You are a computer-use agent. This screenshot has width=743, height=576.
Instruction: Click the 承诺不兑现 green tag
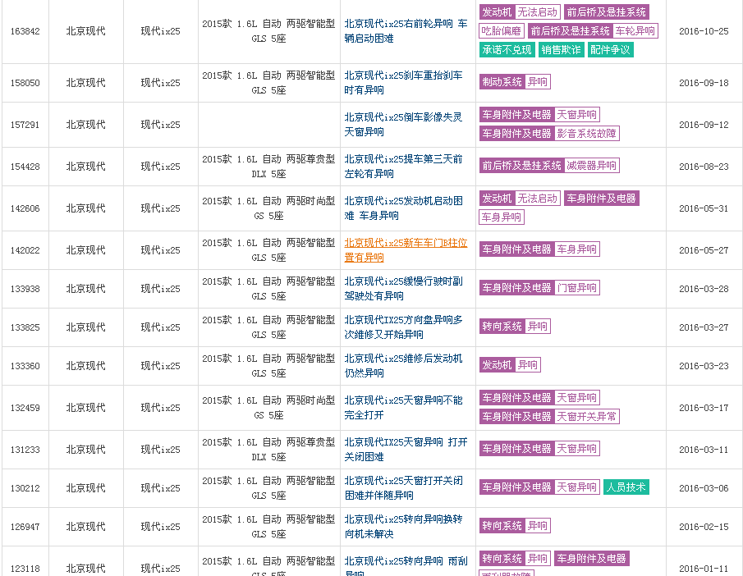[x=507, y=50]
